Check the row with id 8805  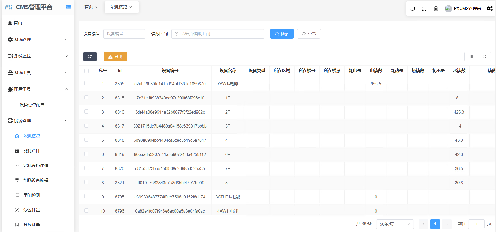click(x=87, y=83)
